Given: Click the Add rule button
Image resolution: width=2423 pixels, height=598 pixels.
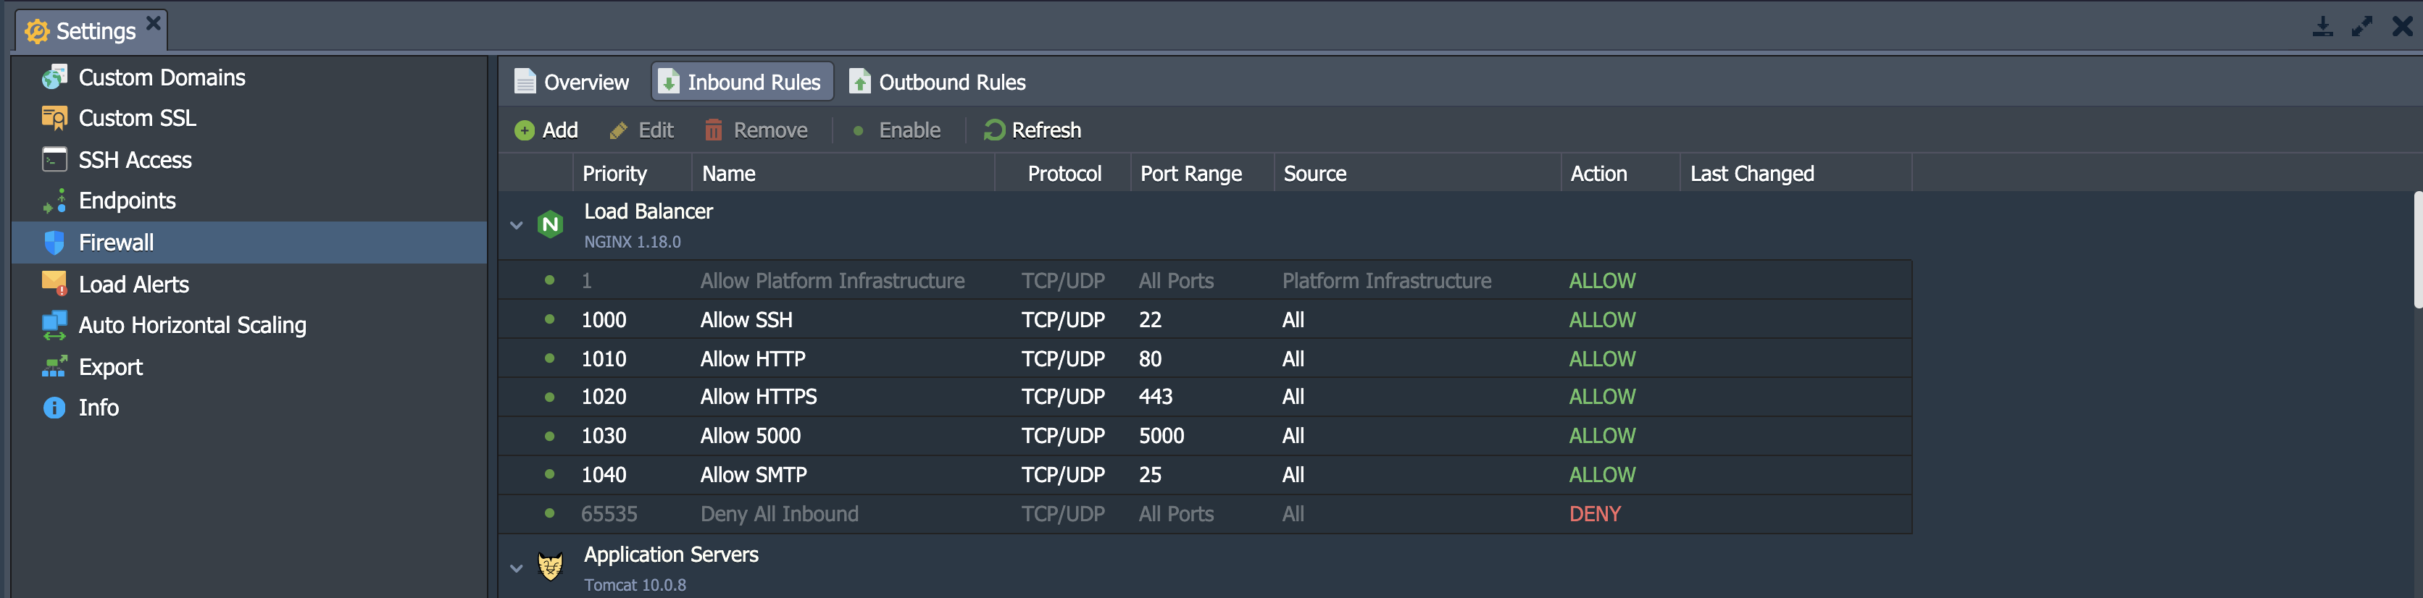Looking at the screenshot, I should coord(546,131).
